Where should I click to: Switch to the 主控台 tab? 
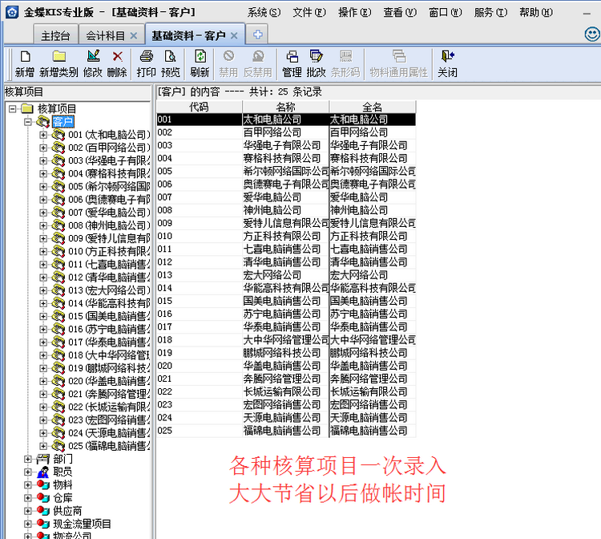tap(55, 36)
